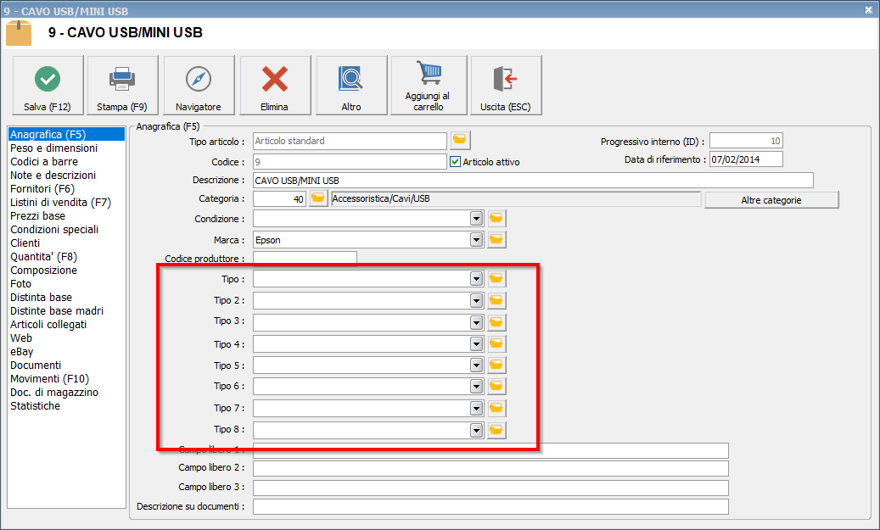The height and width of the screenshot is (530, 880).
Task: Expand the Tipo 6 dropdown arrow
Action: [x=476, y=387]
